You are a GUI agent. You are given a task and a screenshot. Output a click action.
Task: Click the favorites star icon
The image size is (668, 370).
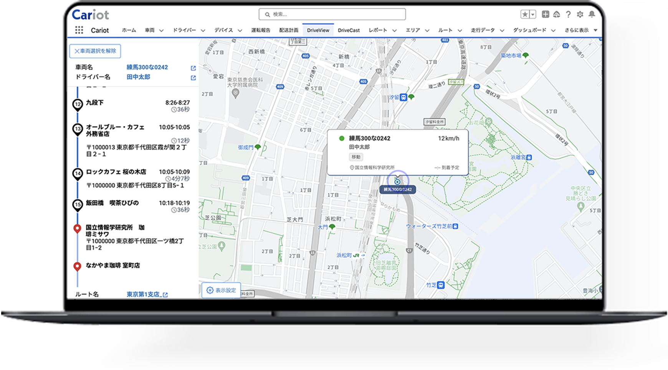coord(525,14)
